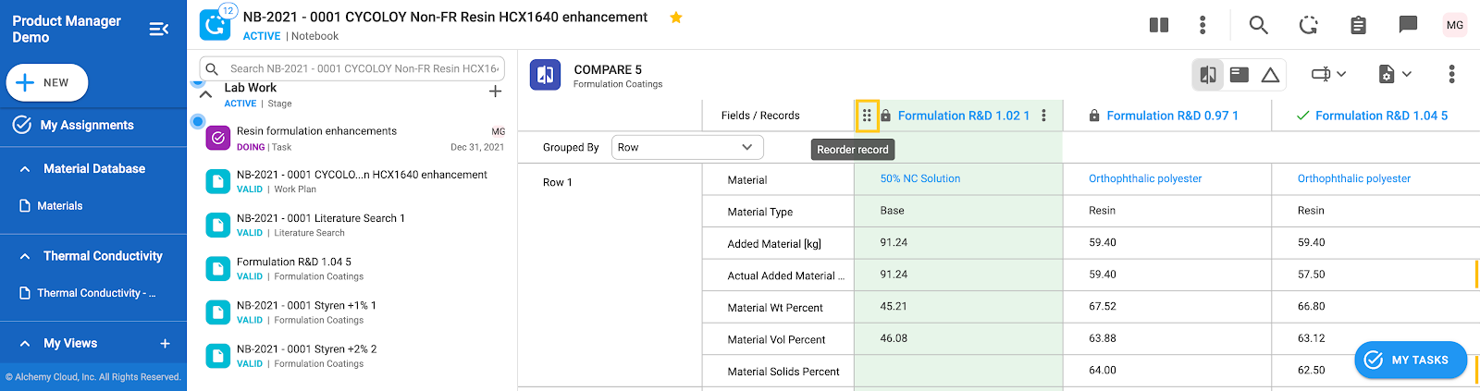Screen dimensions: 1480x391
Task: Collapse the Thermal Conductivity section
Action: 25,256
